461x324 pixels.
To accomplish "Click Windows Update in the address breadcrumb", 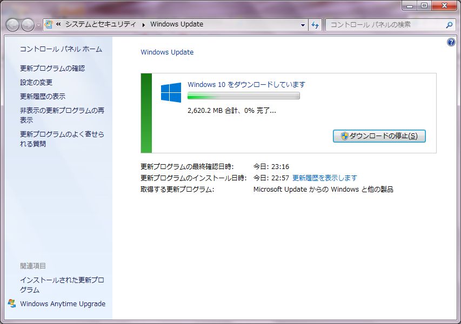I will [177, 24].
